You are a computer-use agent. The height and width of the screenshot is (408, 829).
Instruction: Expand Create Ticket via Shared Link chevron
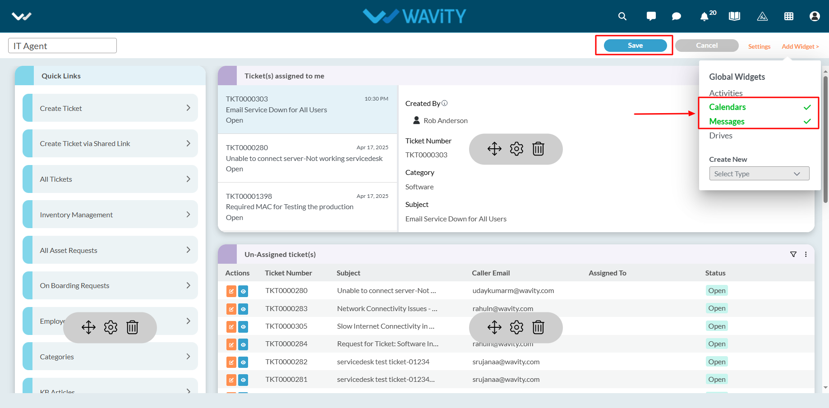[x=189, y=143]
